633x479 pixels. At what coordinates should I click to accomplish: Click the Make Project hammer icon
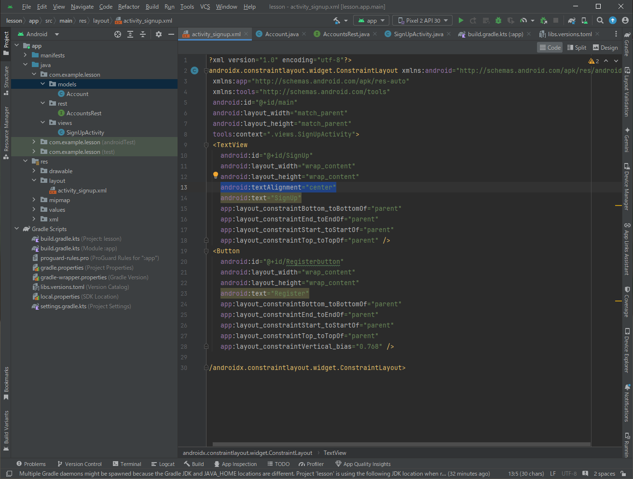pos(337,20)
